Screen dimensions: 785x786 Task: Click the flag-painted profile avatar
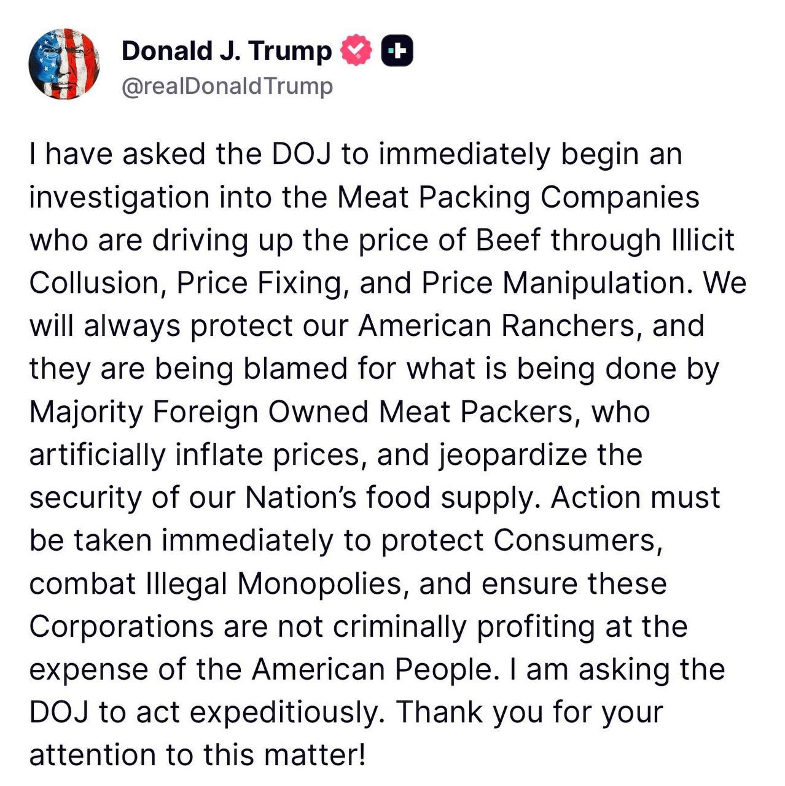click(64, 64)
